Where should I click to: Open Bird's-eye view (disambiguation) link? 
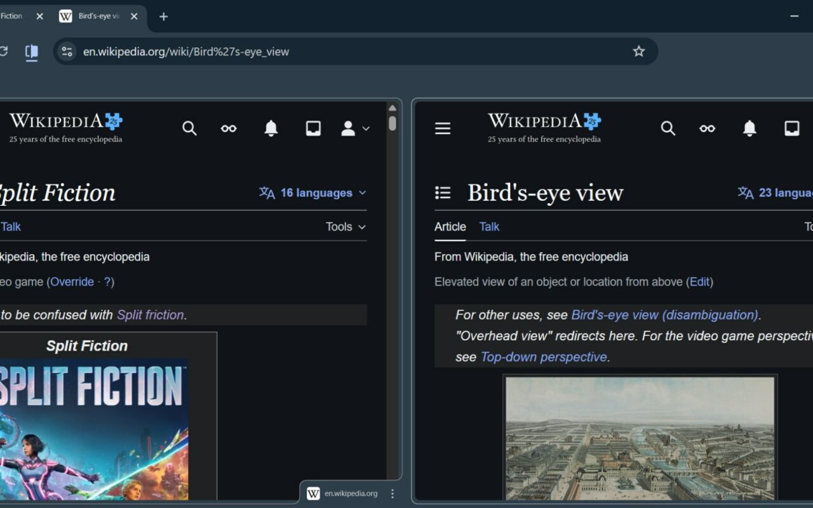coord(664,315)
